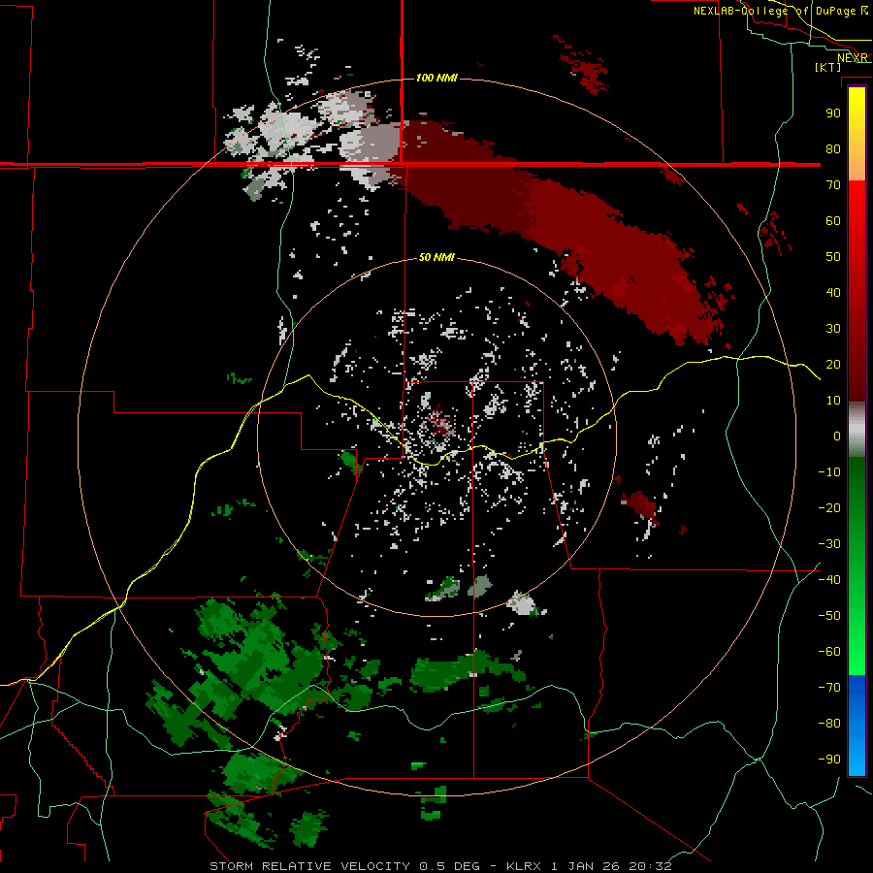The width and height of the screenshot is (873, 873).
Task: Click the 0 value on the velocity scale
Action: tap(837, 436)
